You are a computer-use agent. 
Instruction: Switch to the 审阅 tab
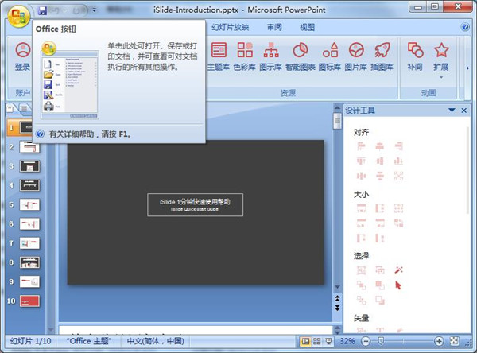(274, 27)
